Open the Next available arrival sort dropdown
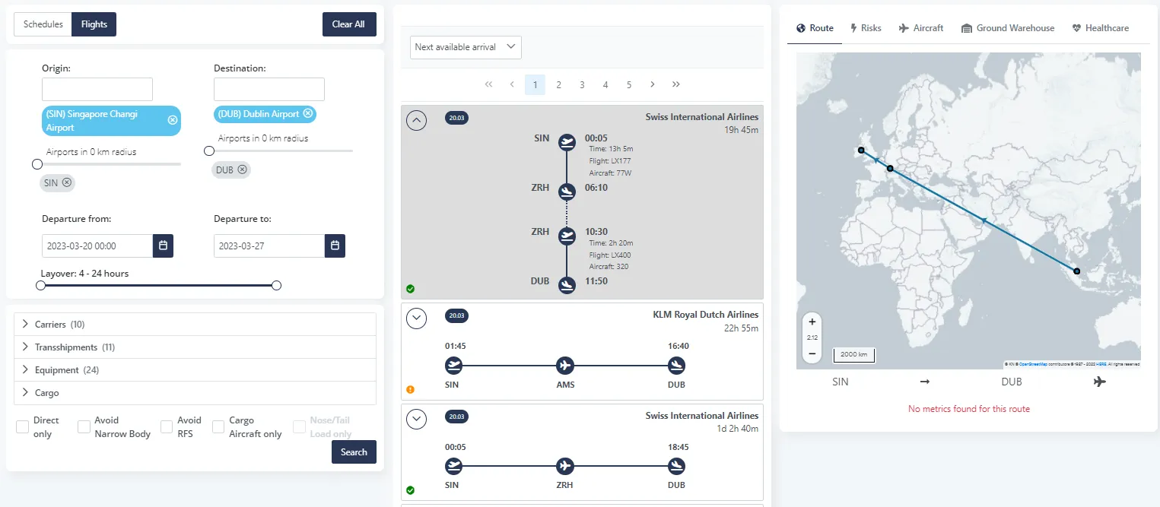The height and width of the screenshot is (507, 1160). (466, 47)
